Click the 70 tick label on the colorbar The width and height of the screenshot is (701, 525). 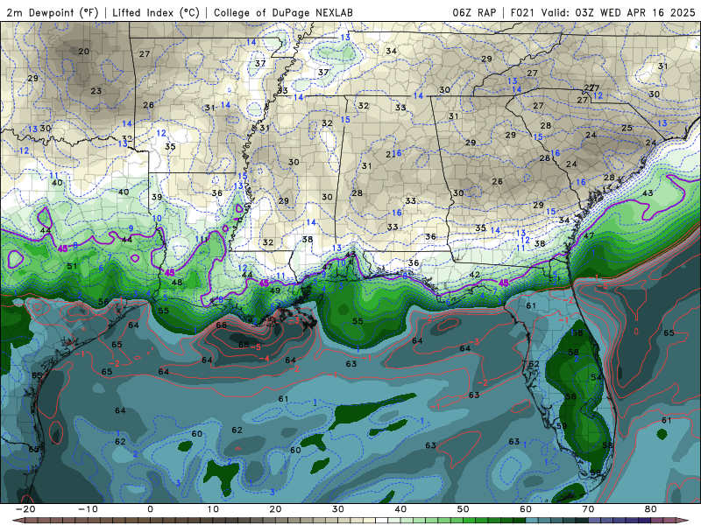[x=588, y=509]
